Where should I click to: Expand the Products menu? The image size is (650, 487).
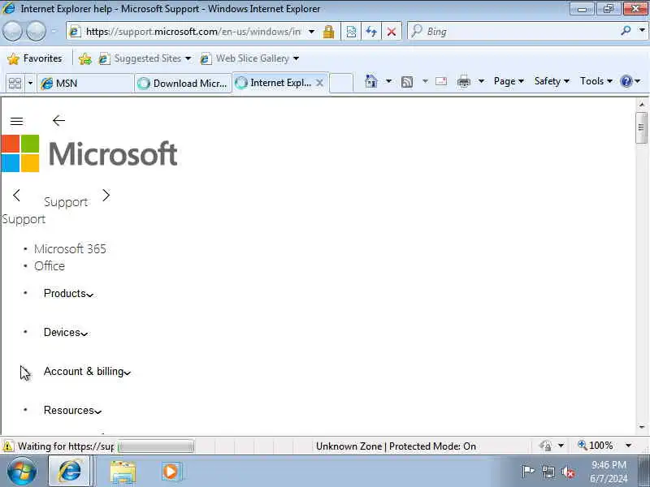pyautogui.click(x=68, y=293)
